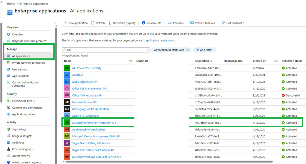This screenshot has height=164, width=306.
Task: Open Office Online Unused API application
Action: click(87, 95)
